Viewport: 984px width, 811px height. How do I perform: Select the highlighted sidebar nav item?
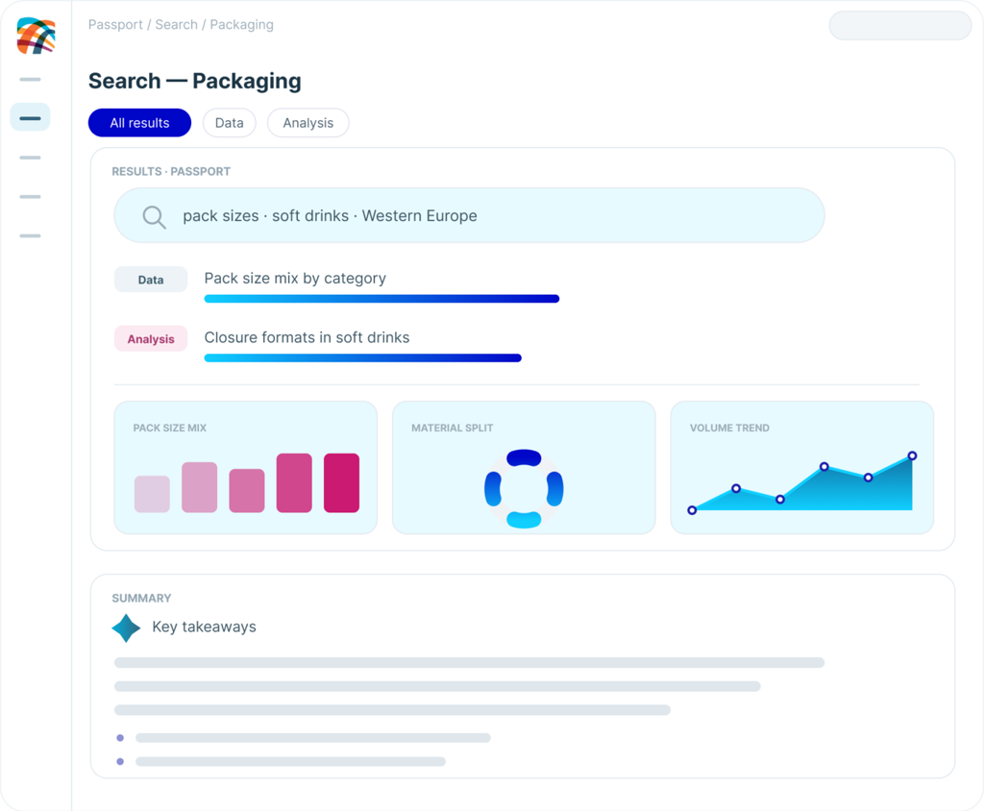pyautogui.click(x=30, y=117)
